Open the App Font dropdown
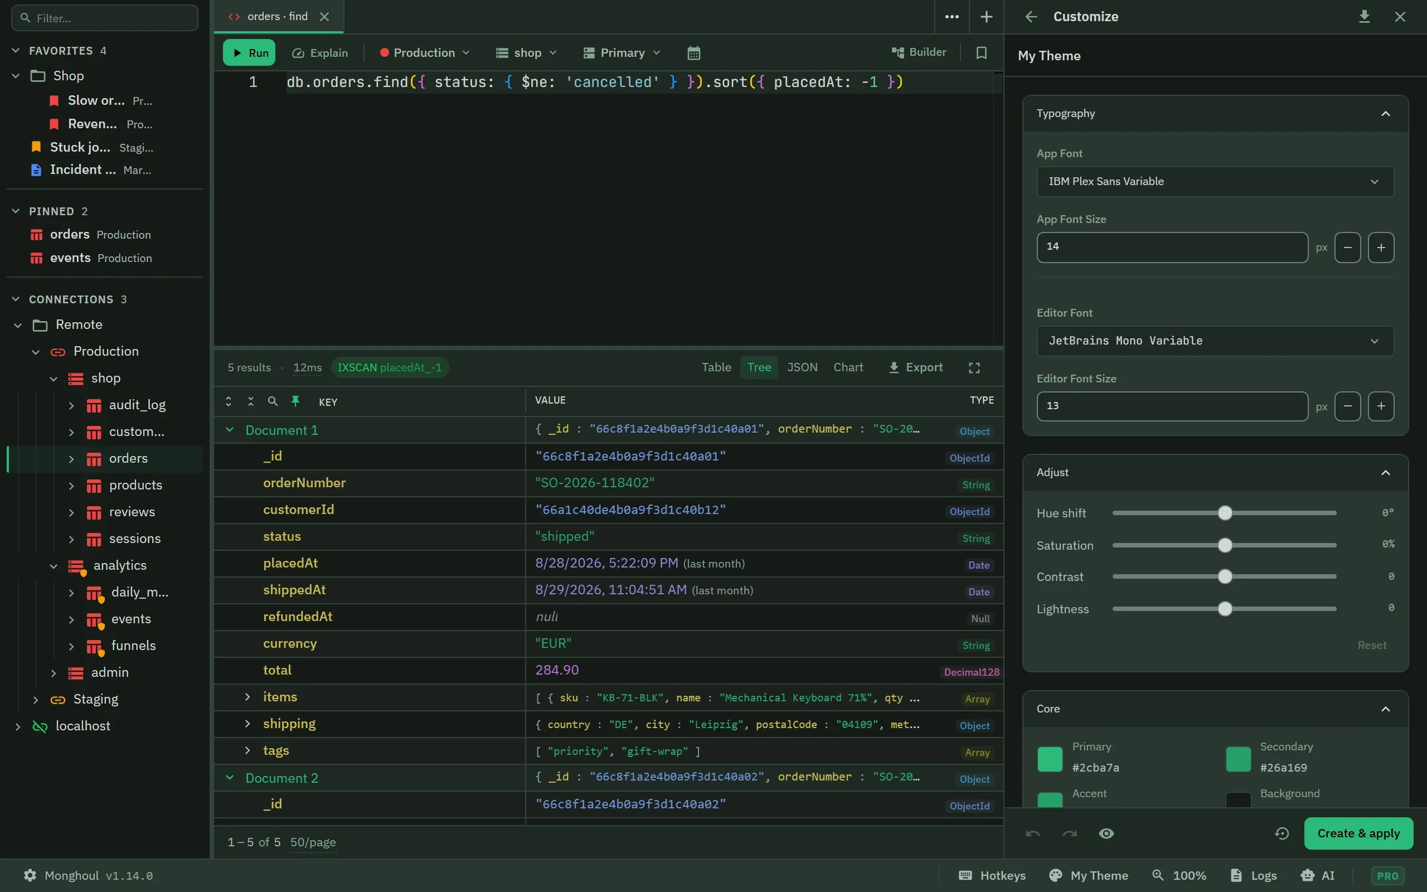The height and width of the screenshot is (892, 1427). click(1215, 182)
